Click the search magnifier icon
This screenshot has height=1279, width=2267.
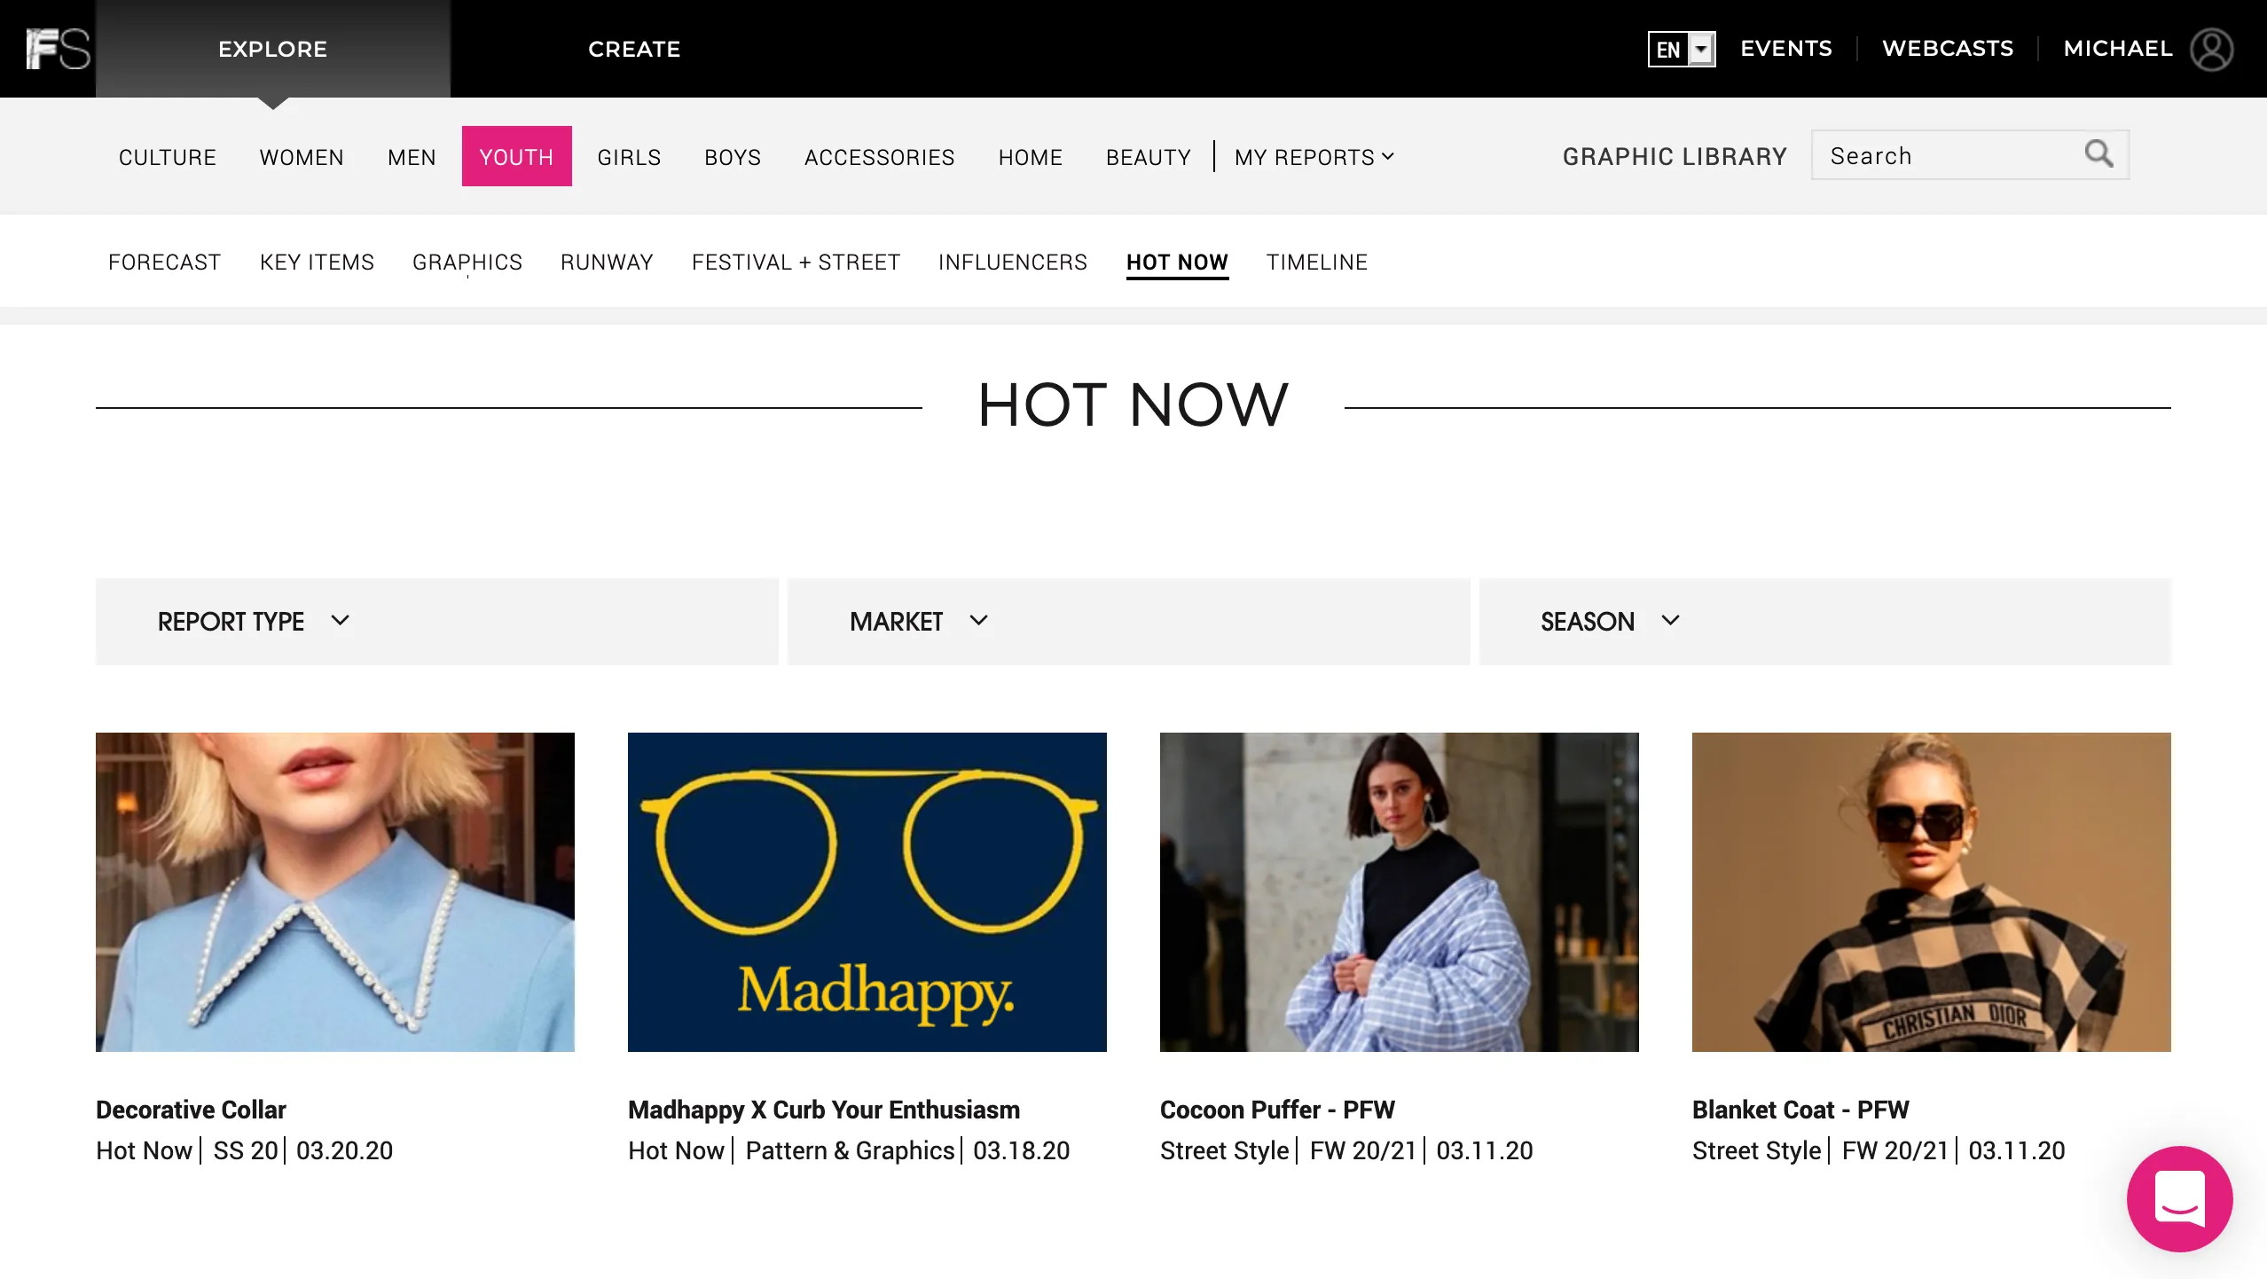click(2098, 154)
